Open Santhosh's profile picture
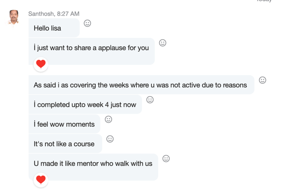Image resolution: width=284 pixels, height=191 pixels. pyautogui.click(x=14, y=18)
